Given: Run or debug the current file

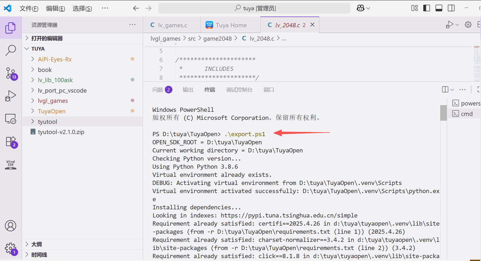Looking at the screenshot, I should point(449,25).
